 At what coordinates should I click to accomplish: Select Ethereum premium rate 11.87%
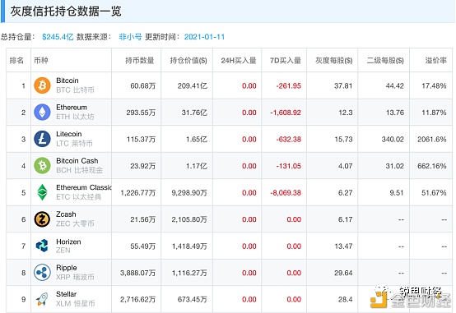pos(434,113)
